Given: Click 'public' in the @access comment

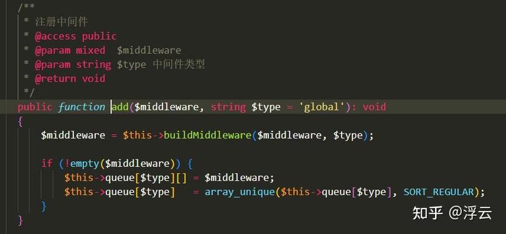Looking at the screenshot, I should coord(99,36).
